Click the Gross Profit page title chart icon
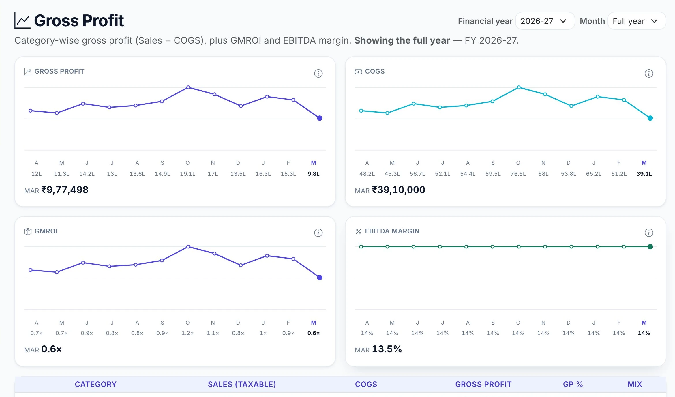 coord(22,21)
